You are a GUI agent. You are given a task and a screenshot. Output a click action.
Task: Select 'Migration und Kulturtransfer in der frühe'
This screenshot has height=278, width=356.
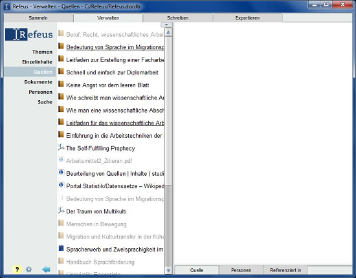[x=115, y=237]
